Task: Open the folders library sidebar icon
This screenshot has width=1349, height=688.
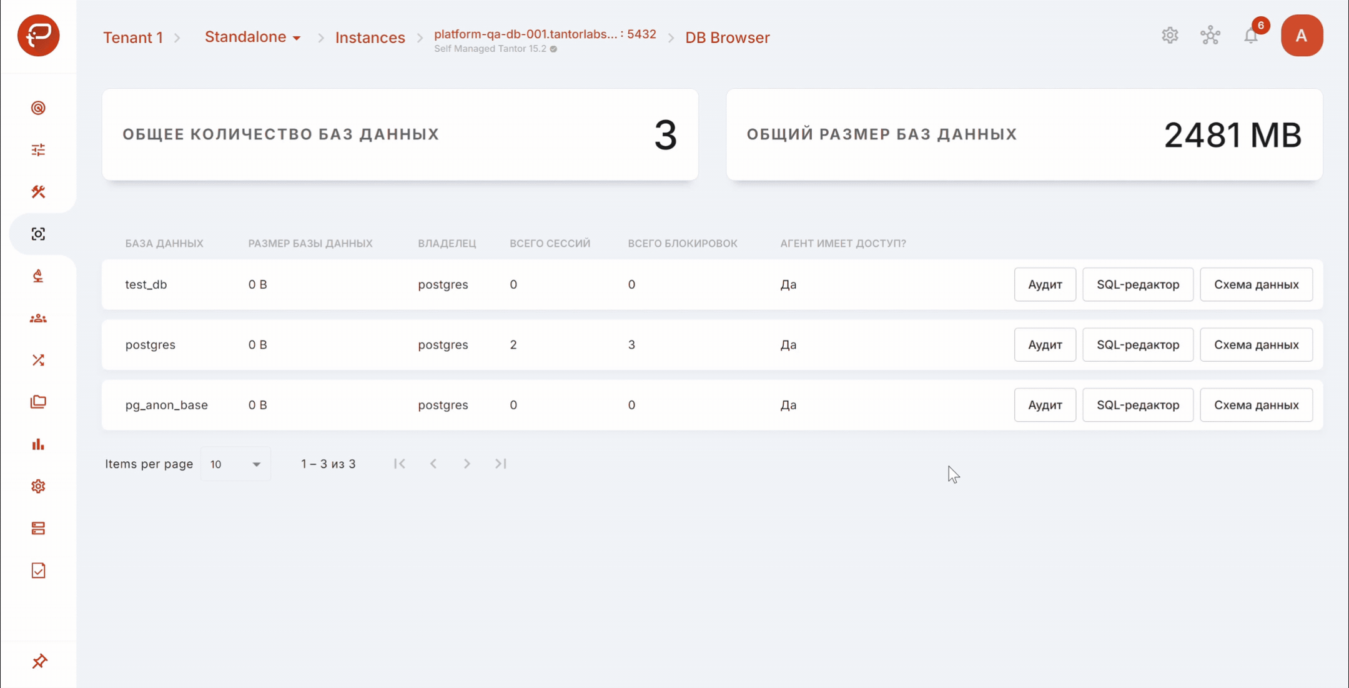Action: (38, 402)
